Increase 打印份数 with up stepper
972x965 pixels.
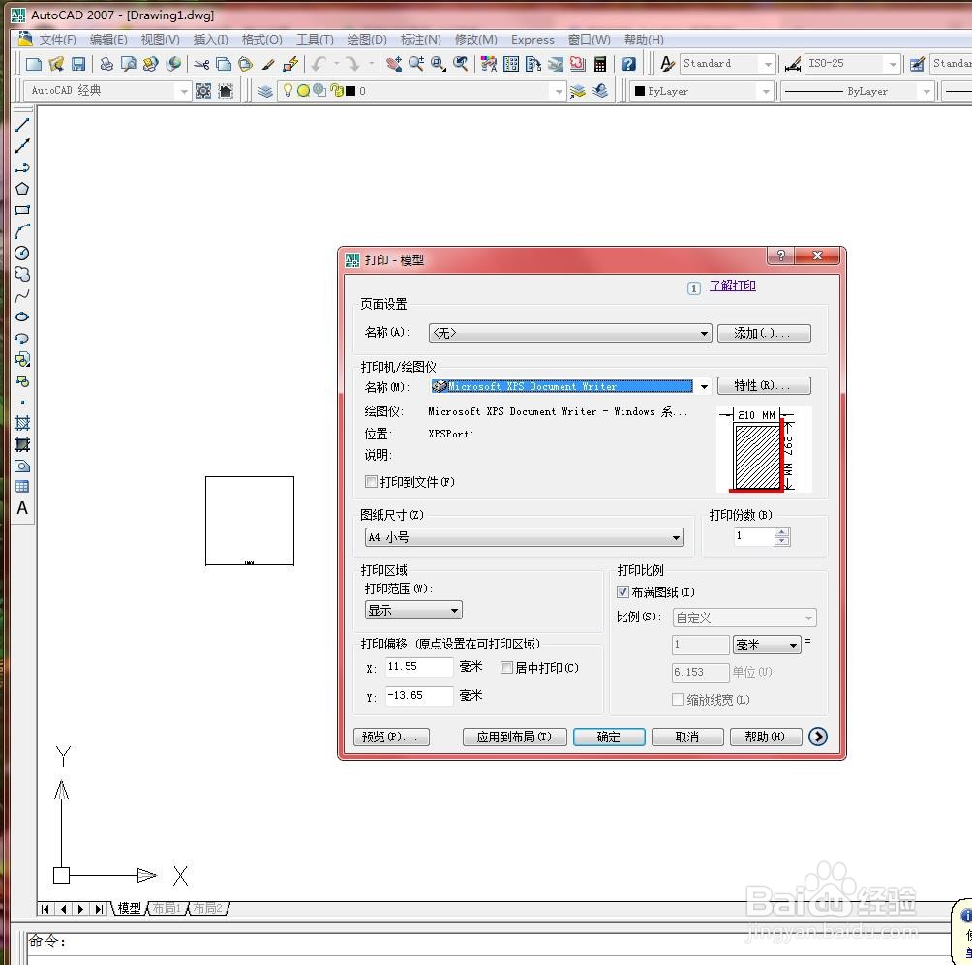tap(782, 531)
